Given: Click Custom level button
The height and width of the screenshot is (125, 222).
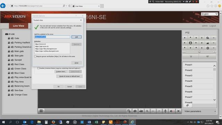Looking at the screenshot, I should [61, 72].
